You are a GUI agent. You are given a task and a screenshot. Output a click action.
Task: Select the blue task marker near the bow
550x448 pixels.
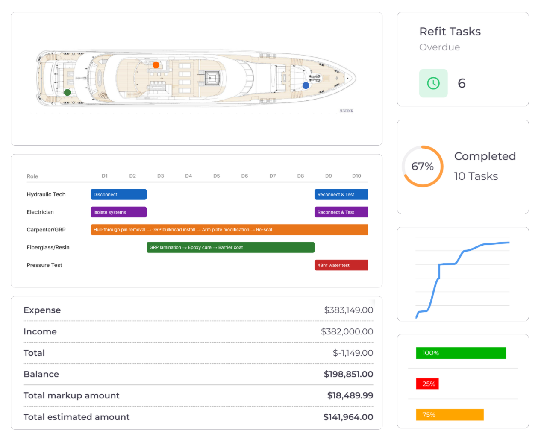(x=306, y=85)
